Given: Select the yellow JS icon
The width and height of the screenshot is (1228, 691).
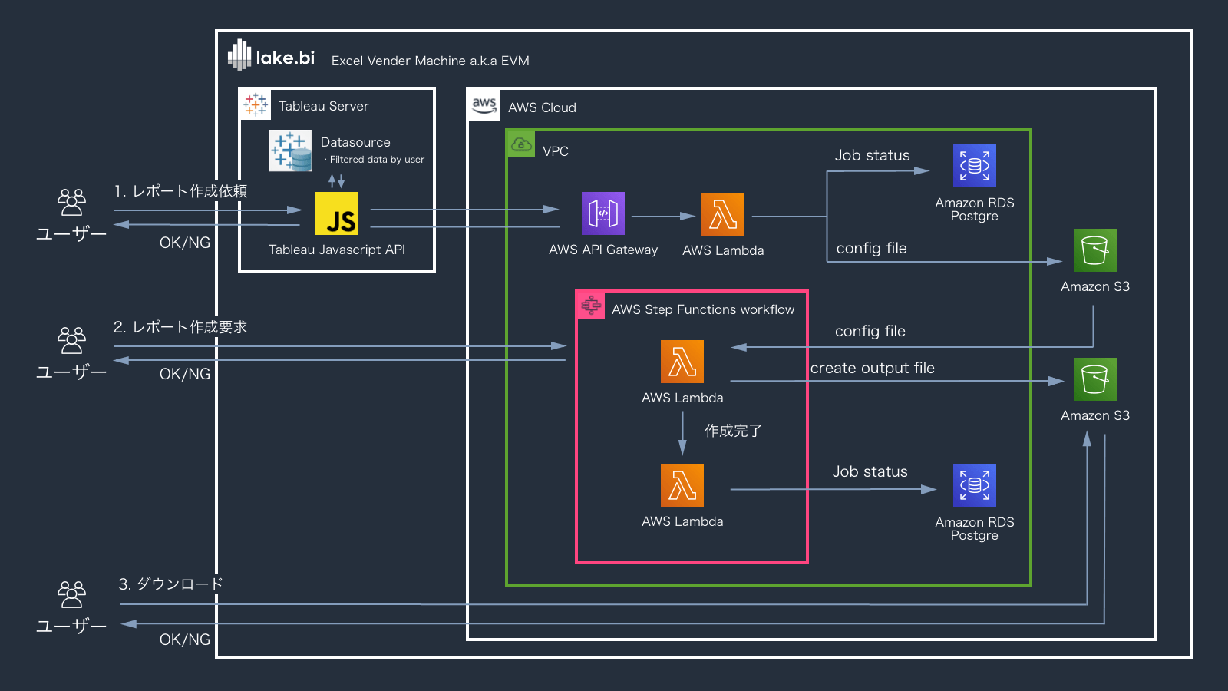Looking at the screenshot, I should click(x=337, y=213).
